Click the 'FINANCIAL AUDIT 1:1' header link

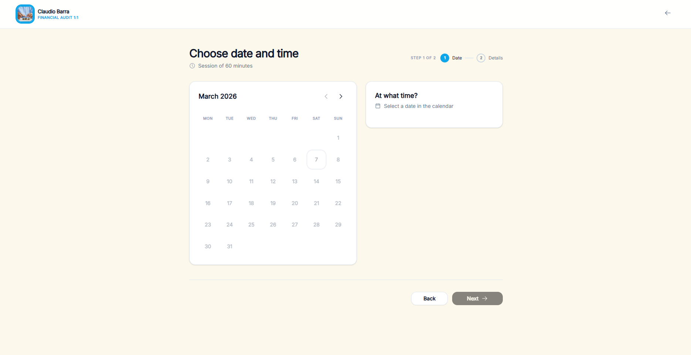click(58, 17)
